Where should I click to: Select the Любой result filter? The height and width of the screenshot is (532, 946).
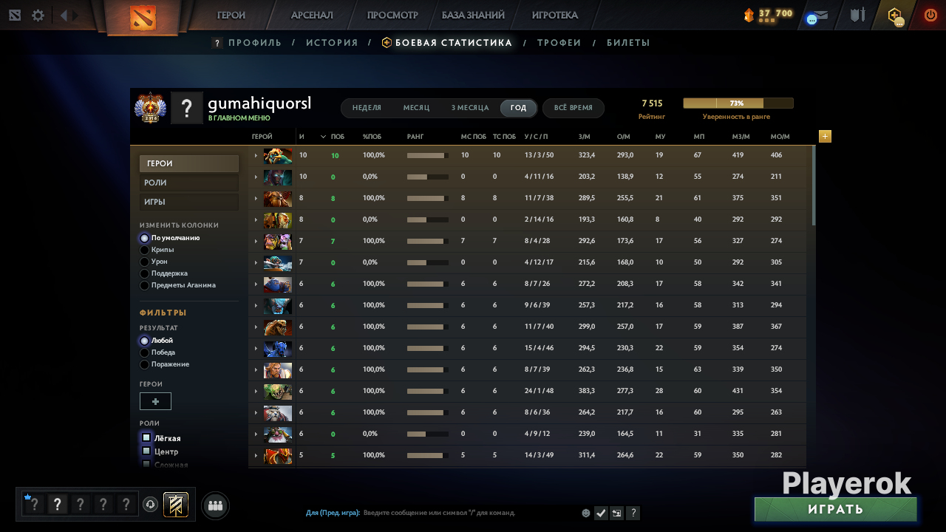pyautogui.click(x=145, y=341)
